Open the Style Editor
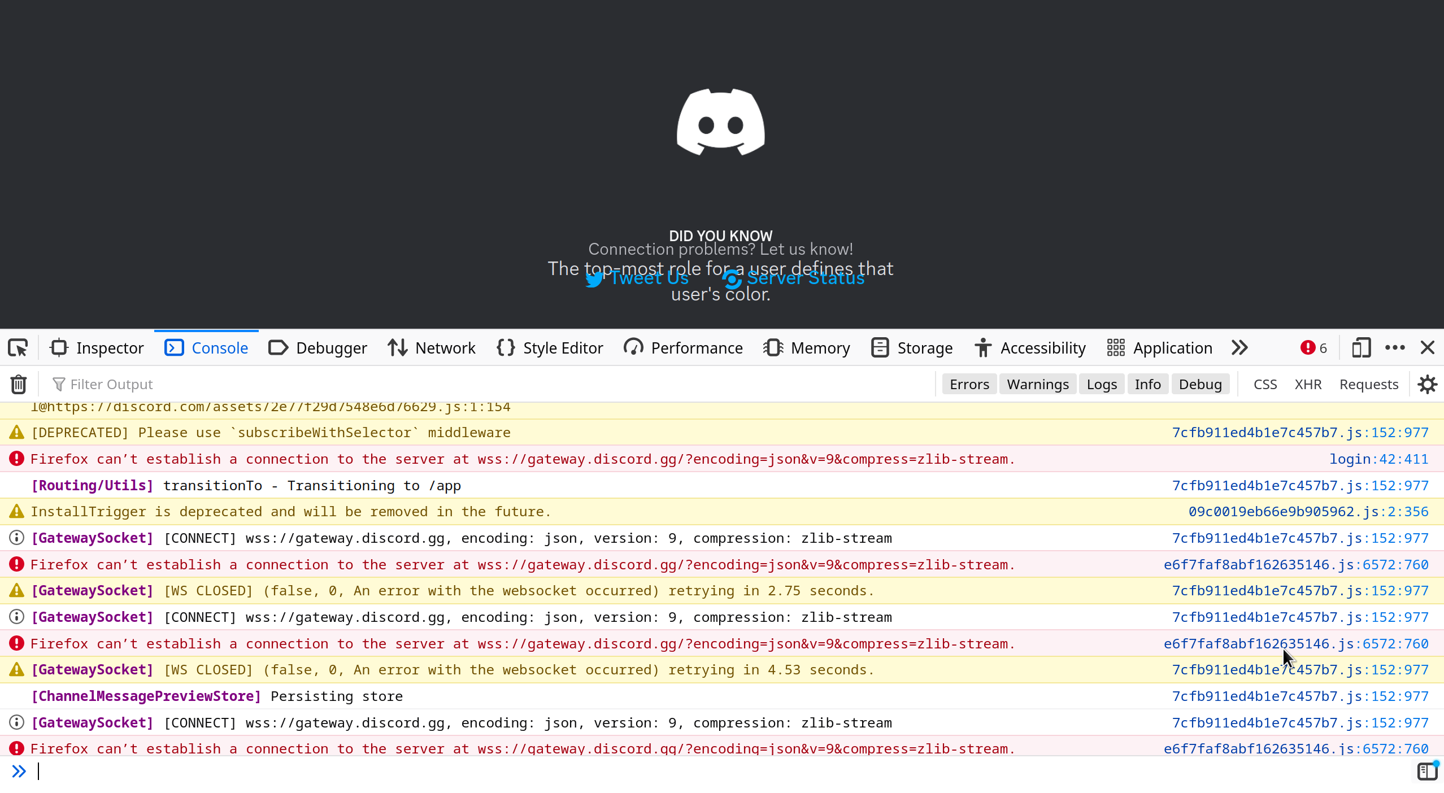The height and width of the screenshot is (793, 1444). click(549, 347)
